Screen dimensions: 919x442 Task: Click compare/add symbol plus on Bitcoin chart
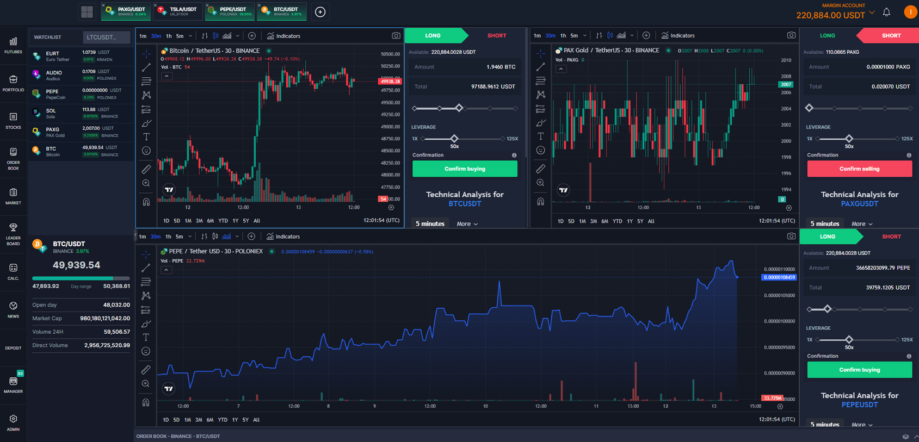point(252,36)
